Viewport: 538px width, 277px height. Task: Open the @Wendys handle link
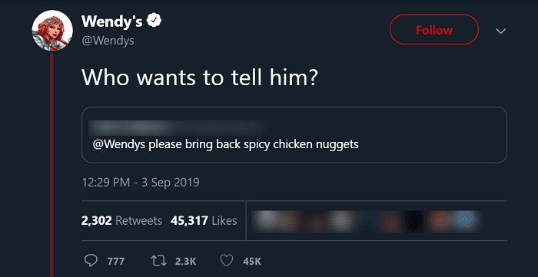pyautogui.click(x=108, y=41)
